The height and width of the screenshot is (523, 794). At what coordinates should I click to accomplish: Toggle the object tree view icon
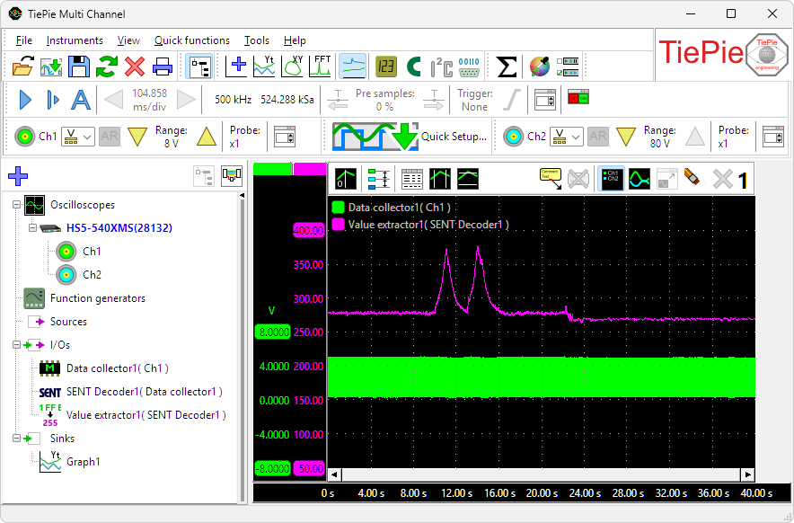198,66
